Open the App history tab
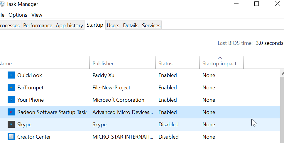This screenshot has height=143, width=284. click(x=69, y=25)
